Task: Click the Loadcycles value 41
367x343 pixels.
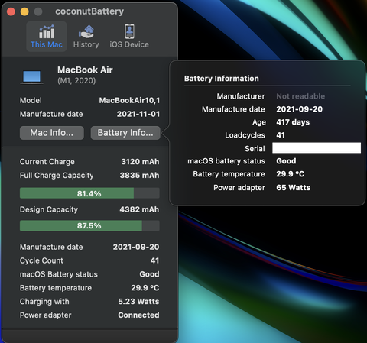Action: point(281,135)
